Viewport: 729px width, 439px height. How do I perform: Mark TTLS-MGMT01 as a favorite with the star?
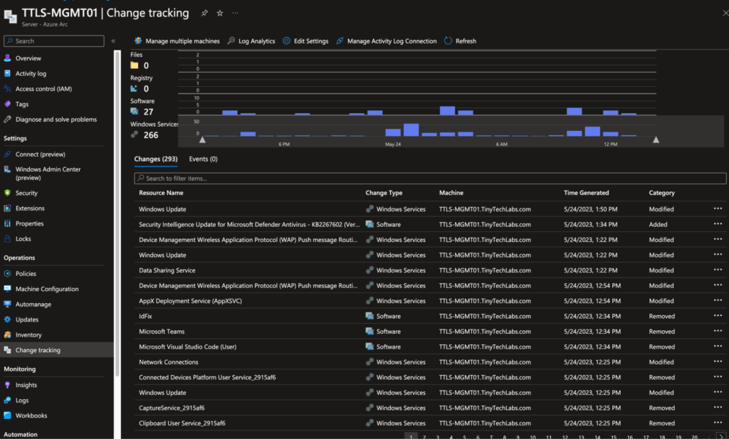click(220, 13)
